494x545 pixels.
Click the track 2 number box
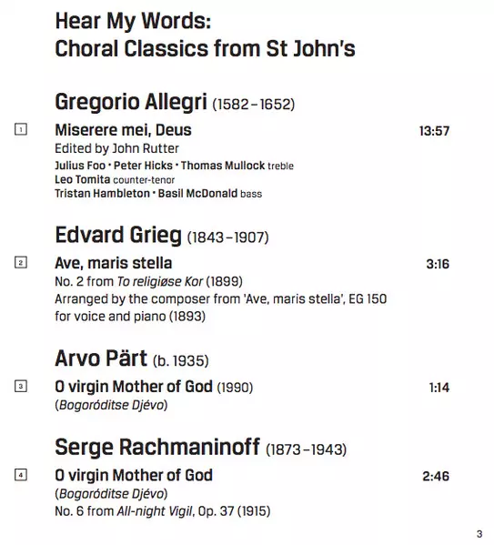pos(21,262)
